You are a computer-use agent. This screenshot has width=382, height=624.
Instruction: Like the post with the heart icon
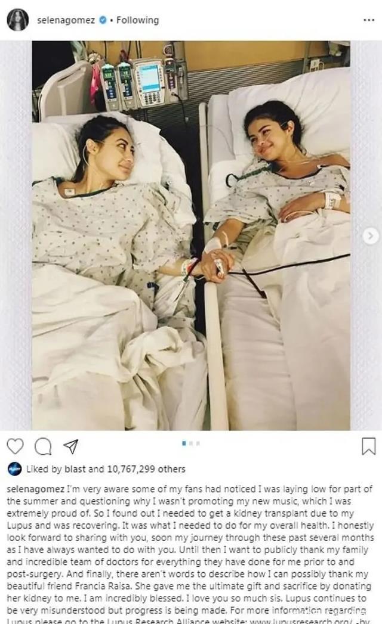point(15,446)
